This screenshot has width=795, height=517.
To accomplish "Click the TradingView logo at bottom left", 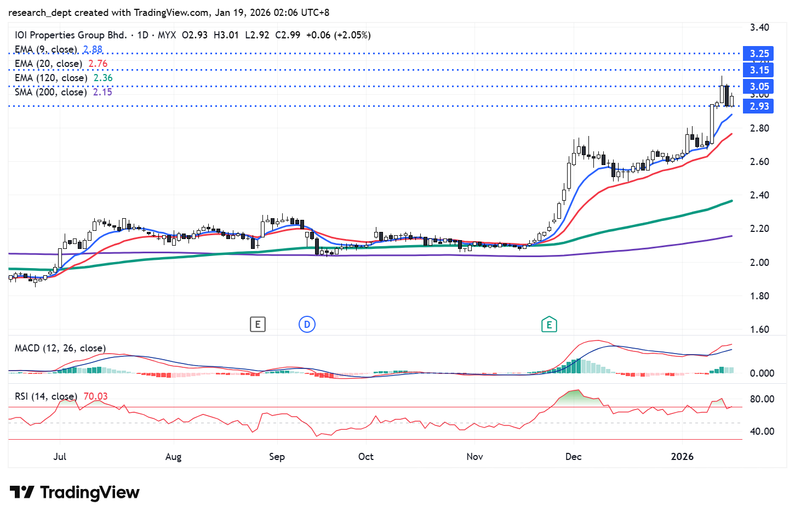I will pos(75,492).
